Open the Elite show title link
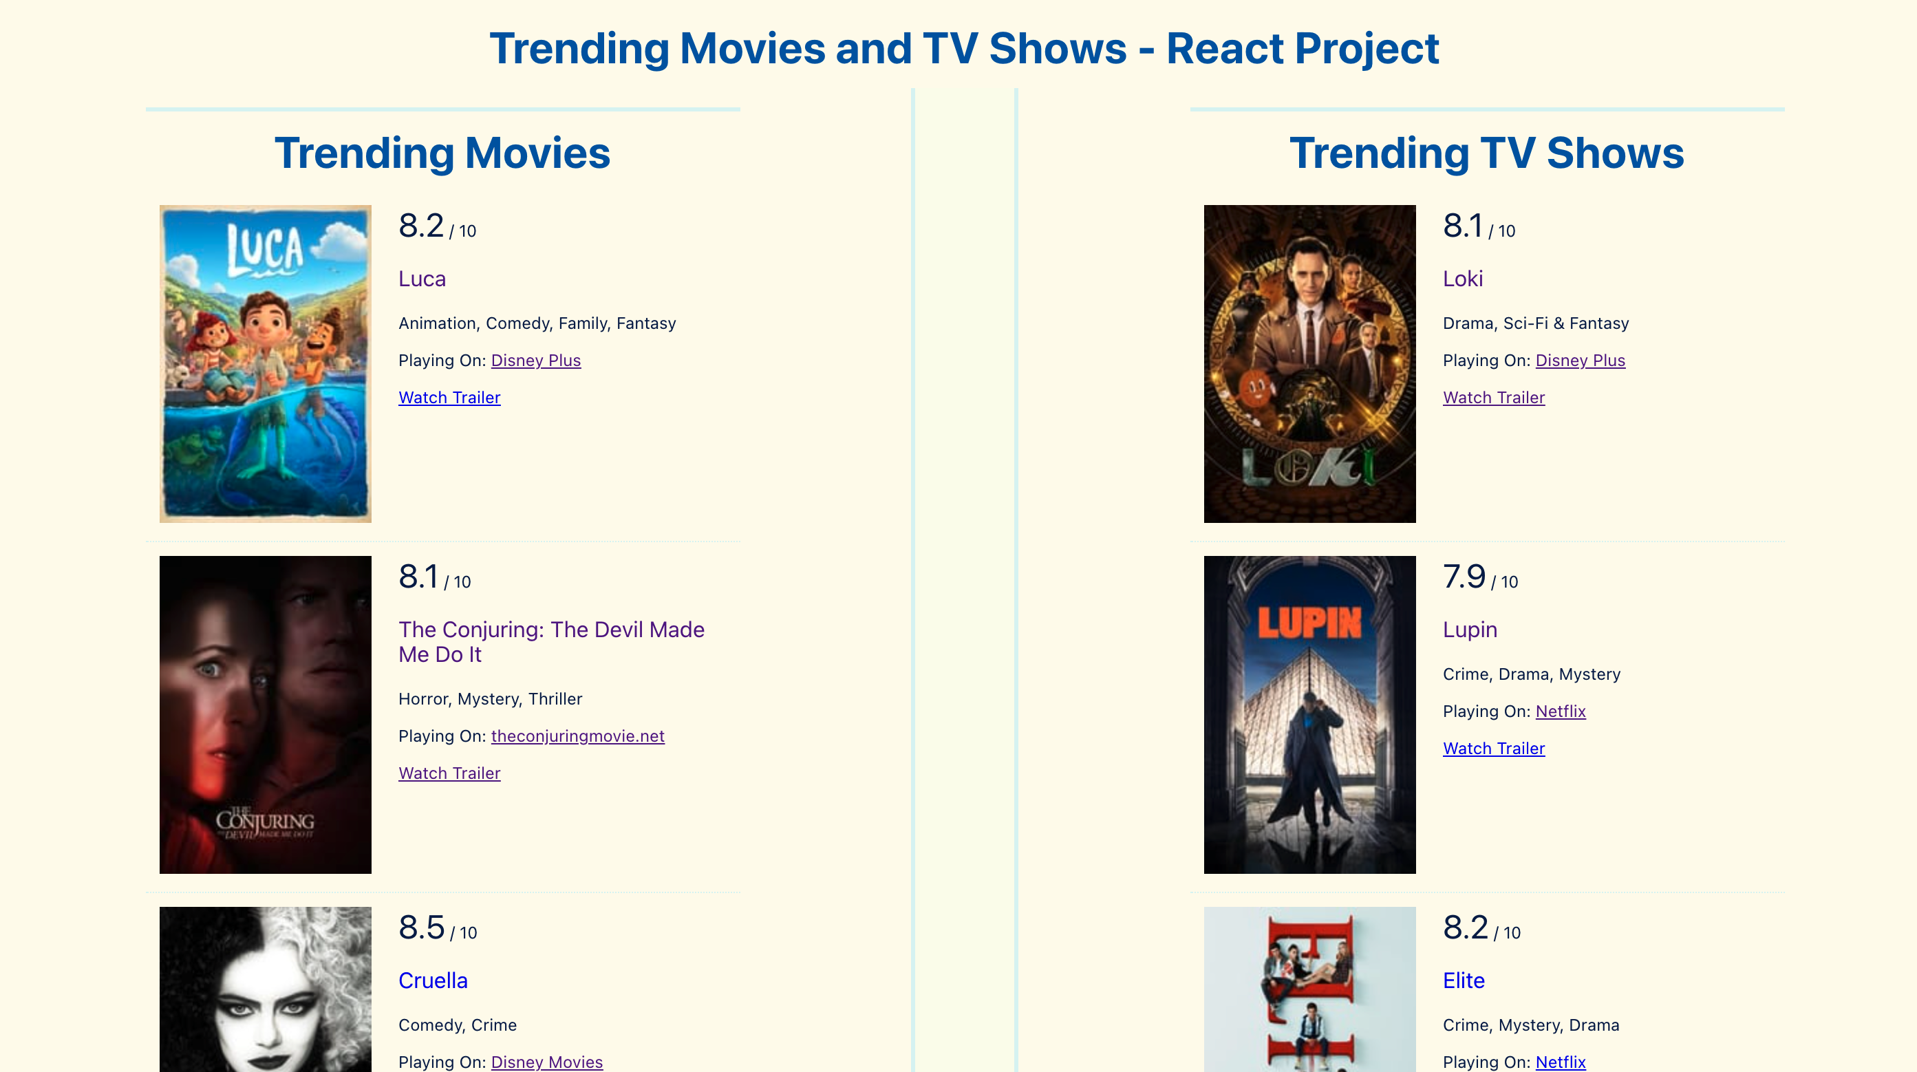The height and width of the screenshot is (1072, 1917). [x=1463, y=980]
